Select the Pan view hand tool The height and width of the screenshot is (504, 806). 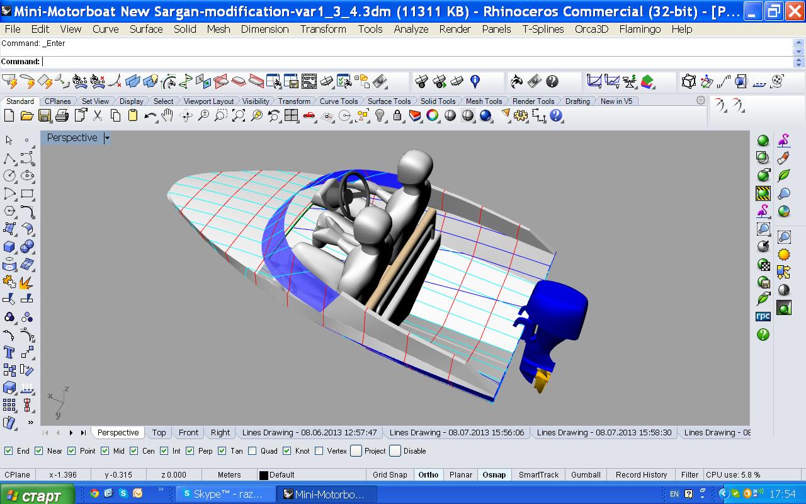167,115
